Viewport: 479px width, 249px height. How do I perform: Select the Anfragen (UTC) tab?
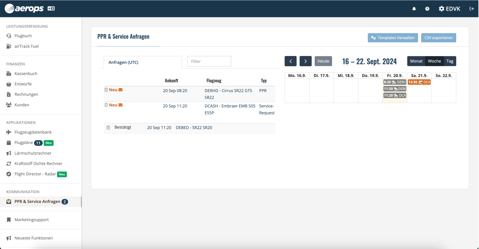(143, 62)
